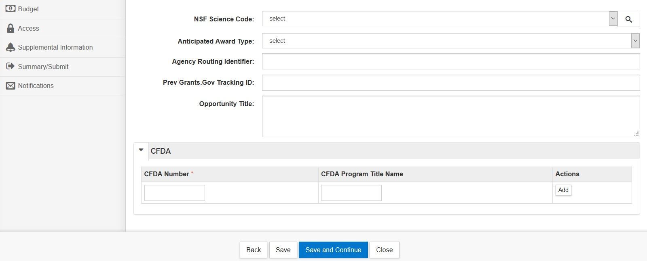
Task: Click the Back button
Action: (x=254, y=250)
